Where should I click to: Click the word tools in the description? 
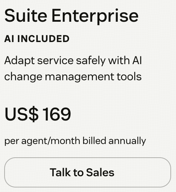pos(129,76)
